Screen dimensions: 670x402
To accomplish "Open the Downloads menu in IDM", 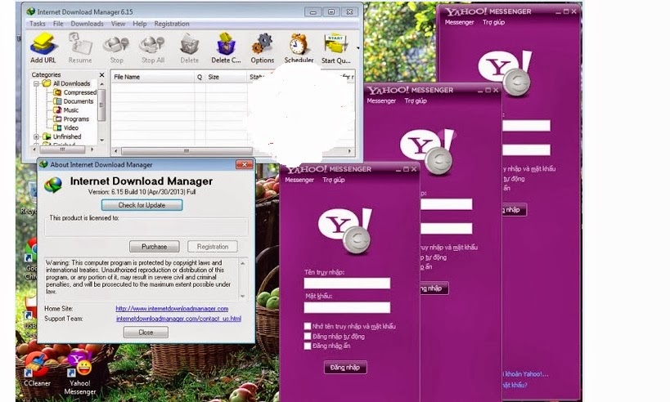I will [88, 24].
